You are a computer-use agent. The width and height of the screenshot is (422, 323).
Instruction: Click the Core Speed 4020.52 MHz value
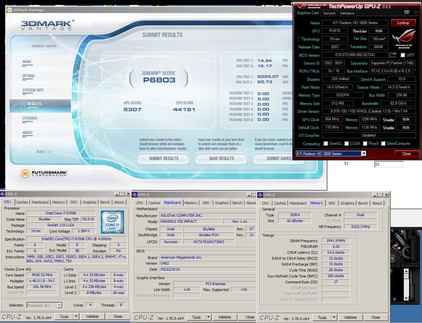tap(42, 275)
